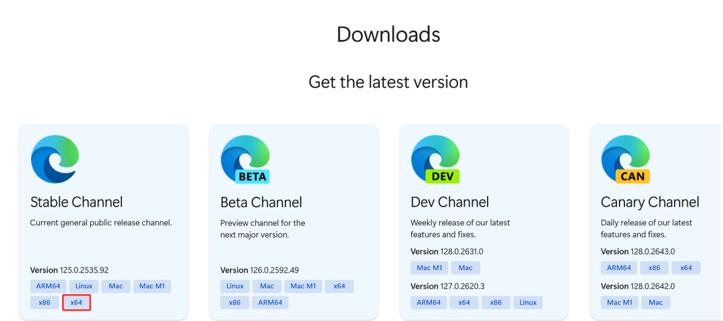Download Stable Channel x86 build
The image size is (723, 321).
(45, 302)
